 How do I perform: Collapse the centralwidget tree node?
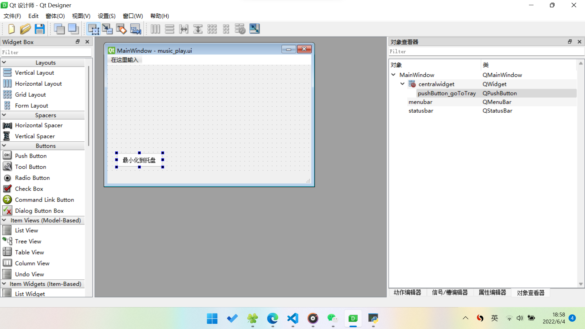(x=402, y=84)
